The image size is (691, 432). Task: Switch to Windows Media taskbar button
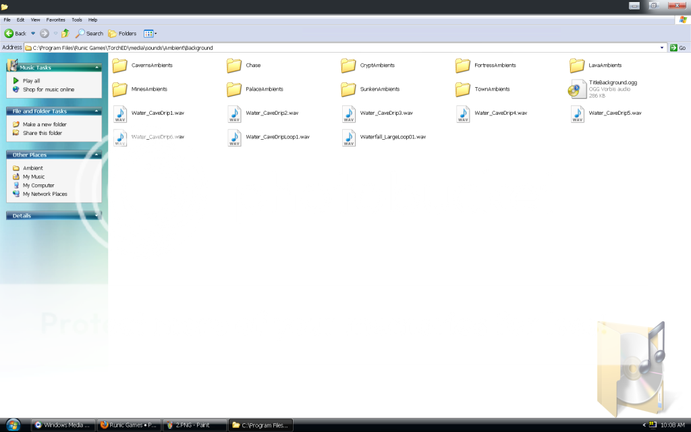click(x=61, y=425)
